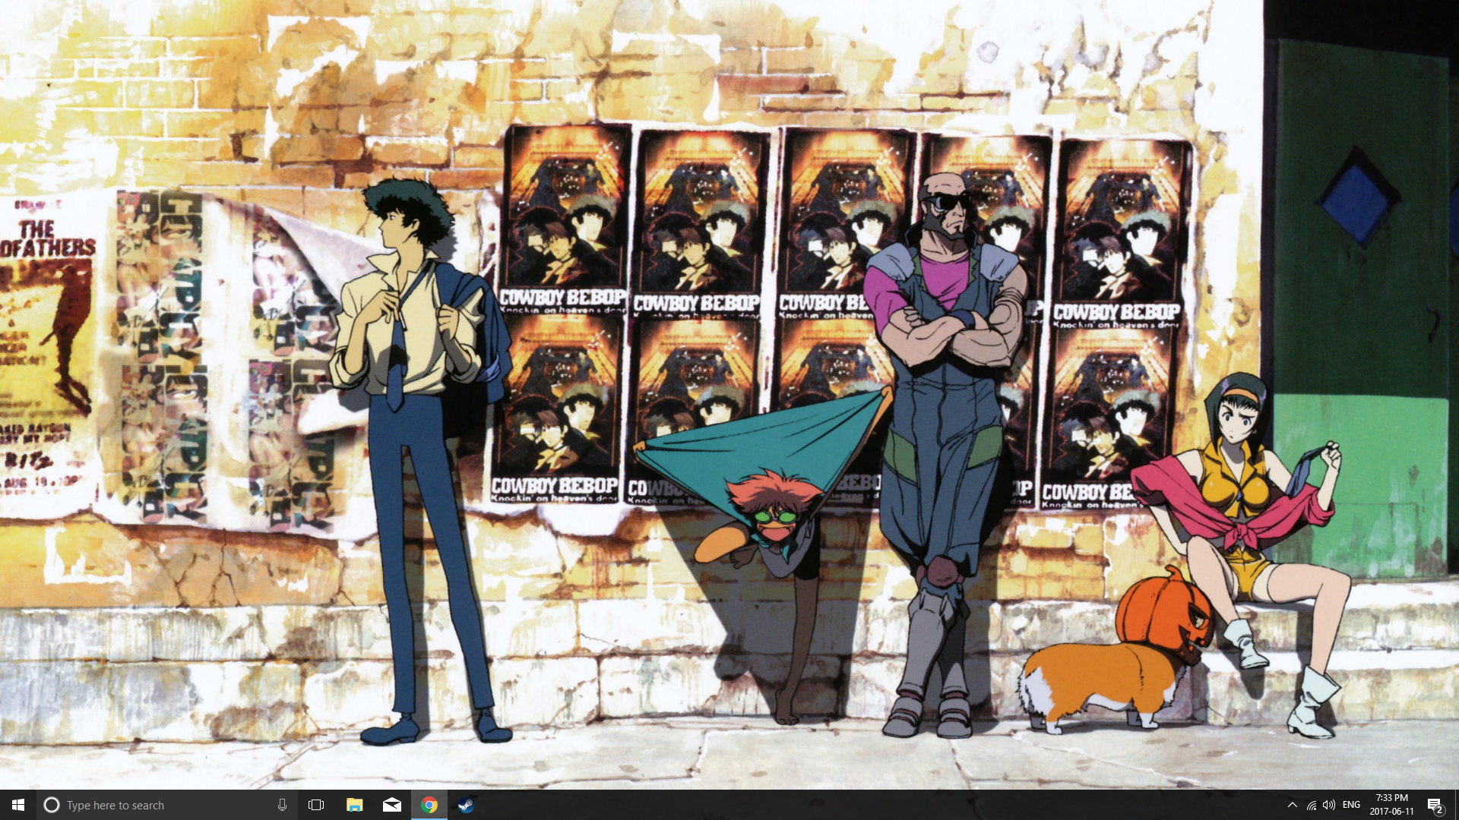The image size is (1459, 820).
Task: Activate the Cortana microphone icon
Action: 282,805
